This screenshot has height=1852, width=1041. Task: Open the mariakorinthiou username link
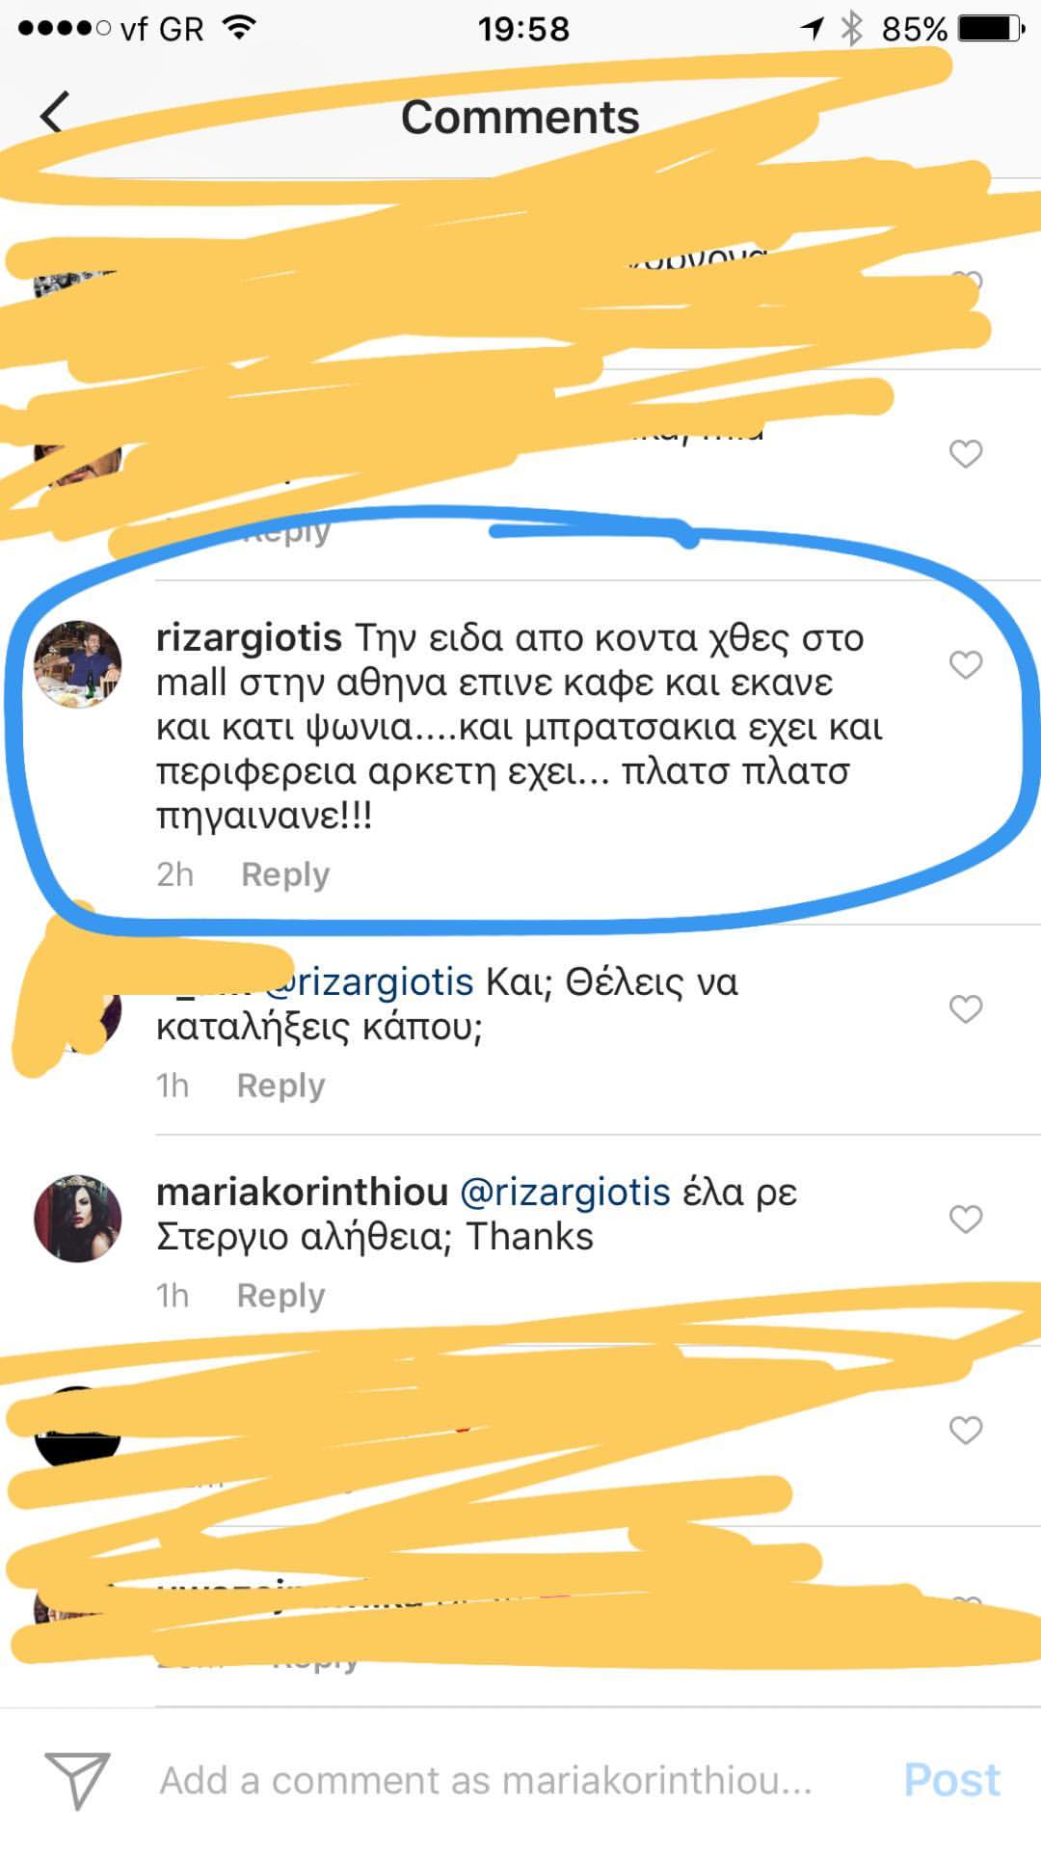click(x=303, y=1193)
